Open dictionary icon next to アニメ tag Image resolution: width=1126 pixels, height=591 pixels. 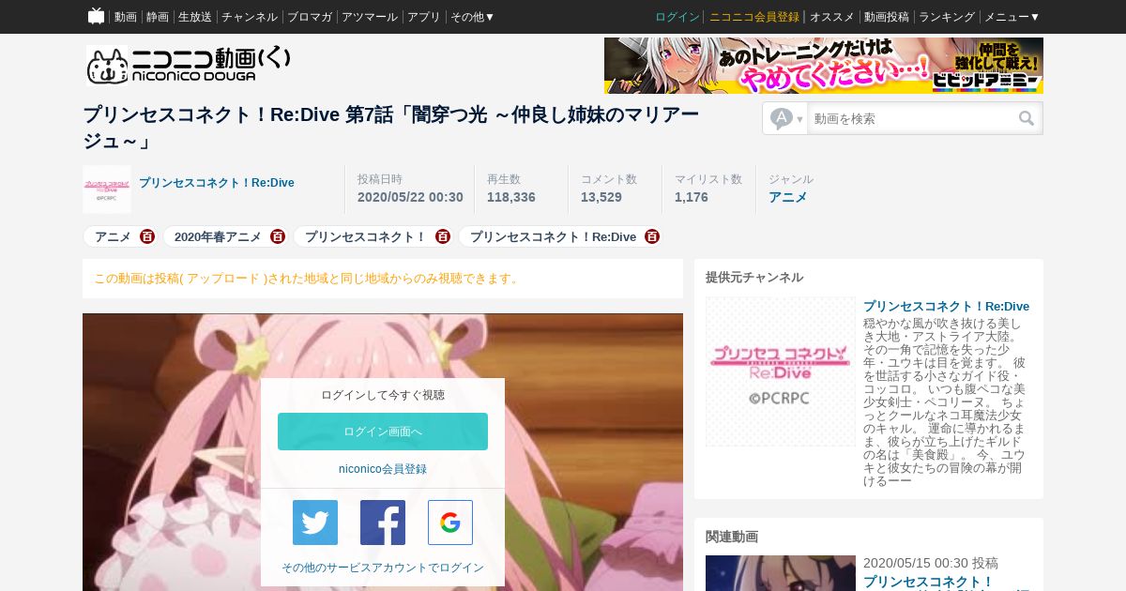147,237
